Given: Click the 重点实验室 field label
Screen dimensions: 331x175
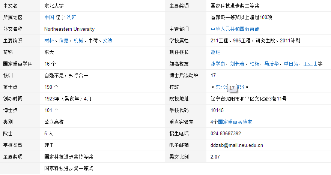Looking at the screenshot, I should point(181,122).
